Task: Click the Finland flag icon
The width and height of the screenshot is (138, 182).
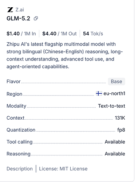Action: tap(99, 93)
